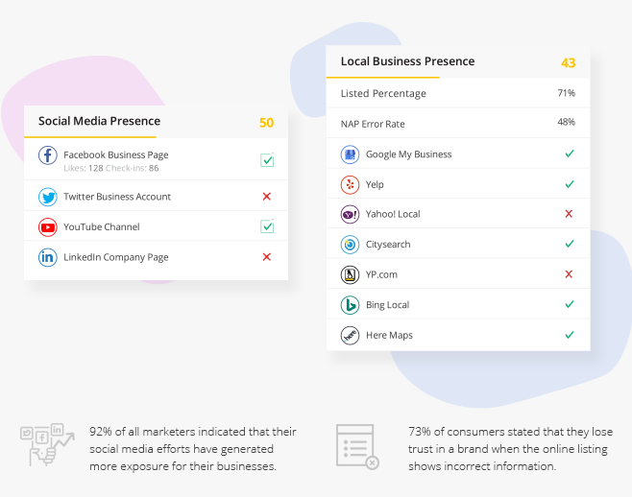632x497 pixels.
Task: Click the LinkedIn Company Page icon
Action: (48, 257)
